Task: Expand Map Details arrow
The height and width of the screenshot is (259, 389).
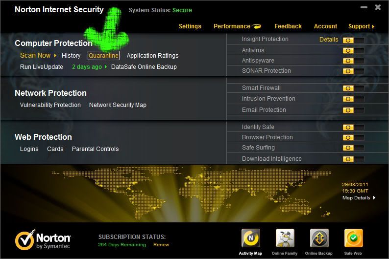Action: point(374,198)
